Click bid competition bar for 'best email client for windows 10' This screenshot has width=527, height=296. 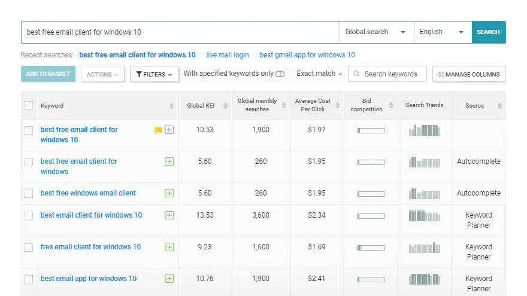click(x=371, y=216)
